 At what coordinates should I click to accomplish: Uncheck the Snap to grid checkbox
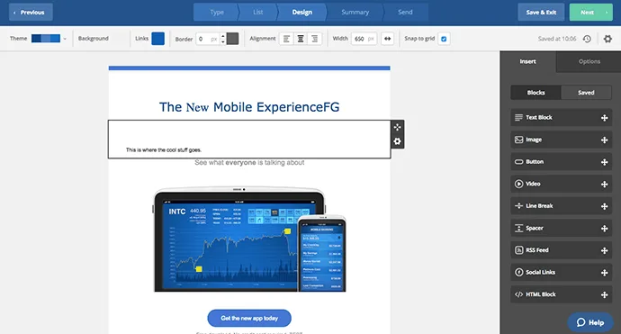(x=444, y=39)
